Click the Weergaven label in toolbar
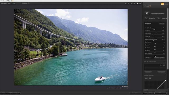This screenshot has height=95, width=169. (3, 3)
